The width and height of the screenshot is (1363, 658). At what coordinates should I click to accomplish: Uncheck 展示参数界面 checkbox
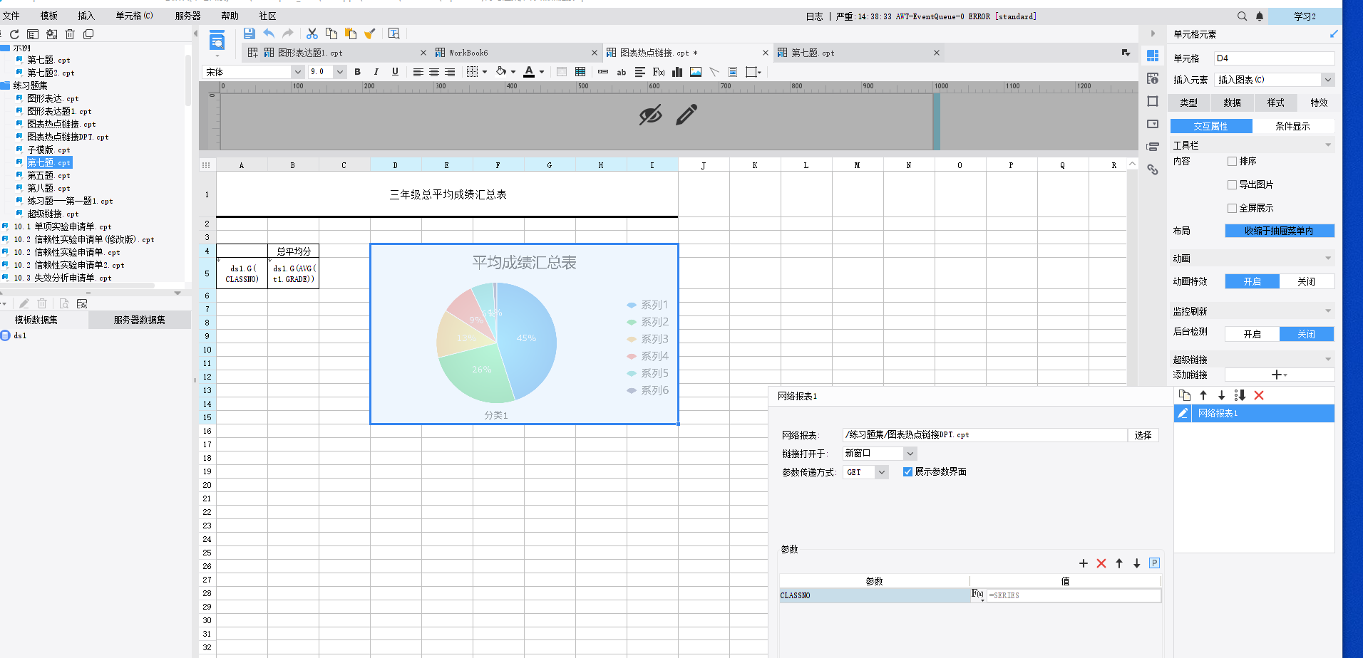(x=907, y=471)
